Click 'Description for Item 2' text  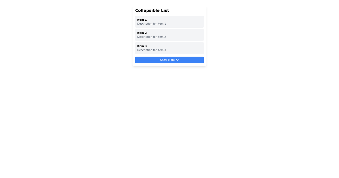[151, 37]
